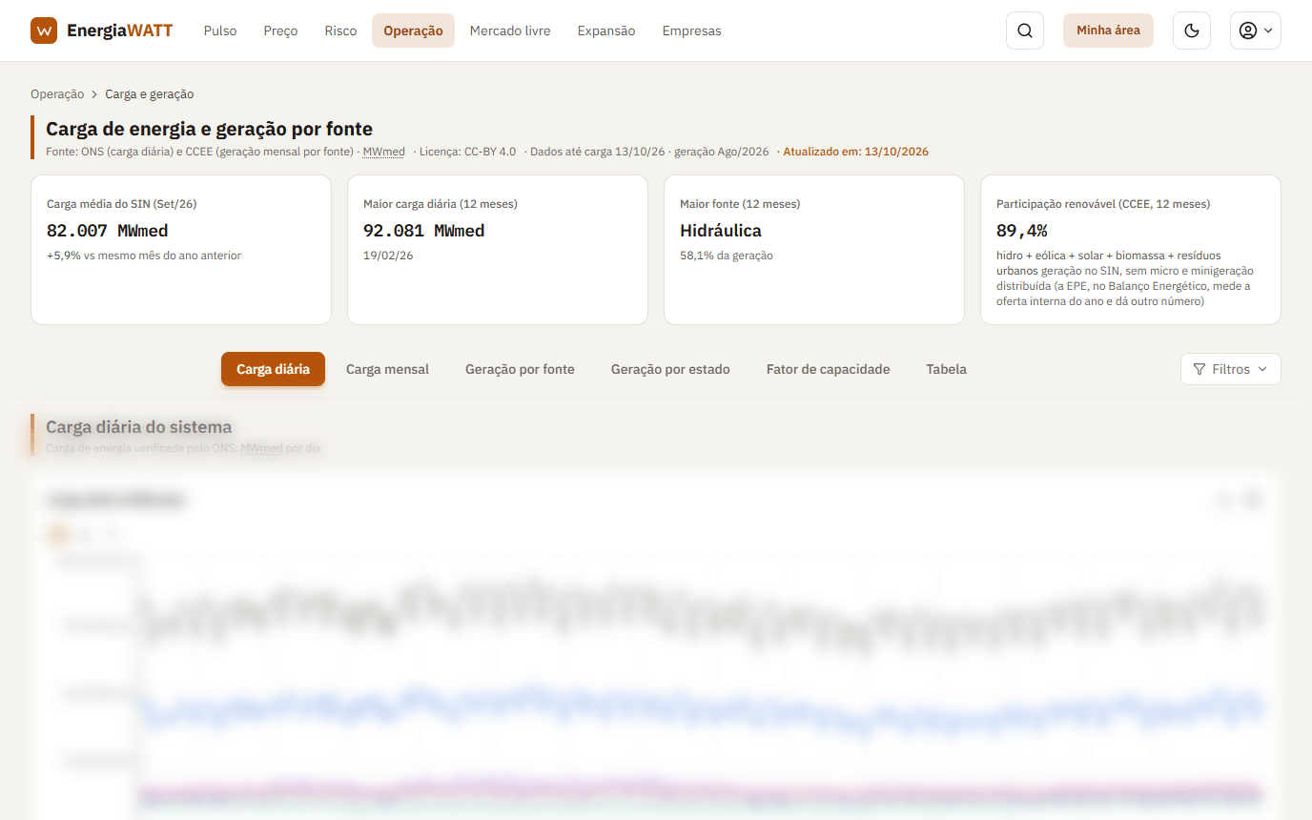Open Mercado livre section
Image resolution: width=1312 pixels, height=820 pixels.
(510, 31)
